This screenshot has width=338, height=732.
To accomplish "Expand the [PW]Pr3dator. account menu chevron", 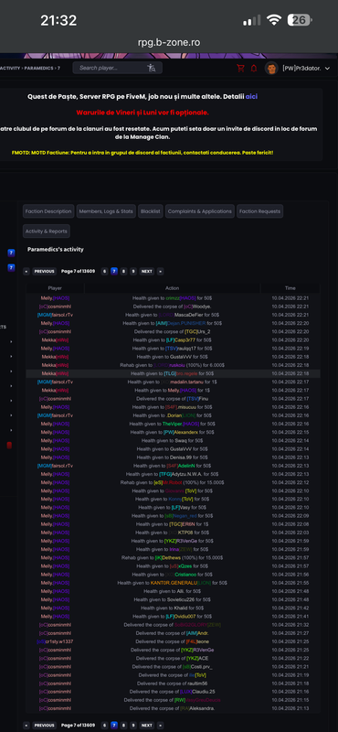I will (327, 68).
